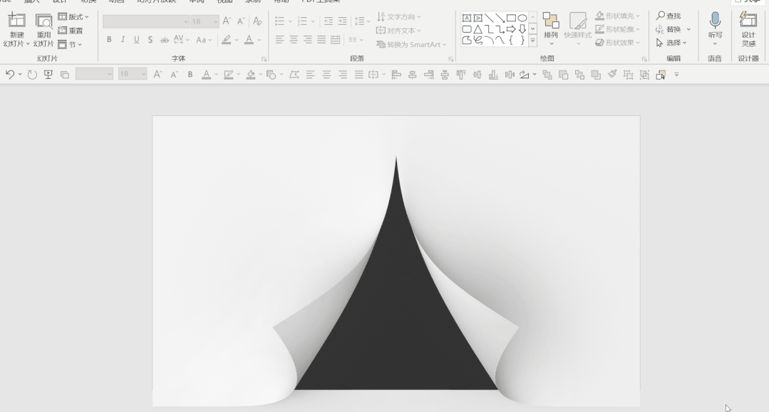Open Text Direction (文字方向) menu
This screenshot has height=412, width=769.
398,16
